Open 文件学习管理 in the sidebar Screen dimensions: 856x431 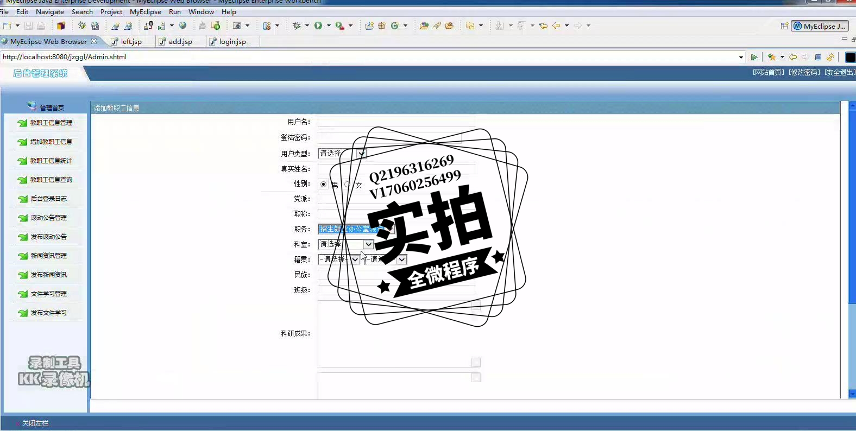(49, 294)
